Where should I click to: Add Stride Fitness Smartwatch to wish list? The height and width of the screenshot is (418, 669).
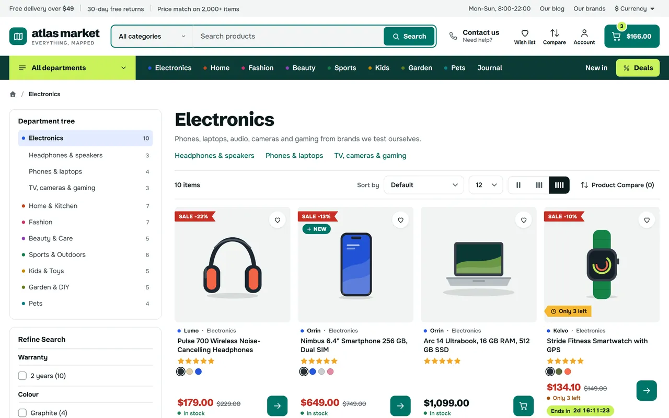[x=647, y=220]
